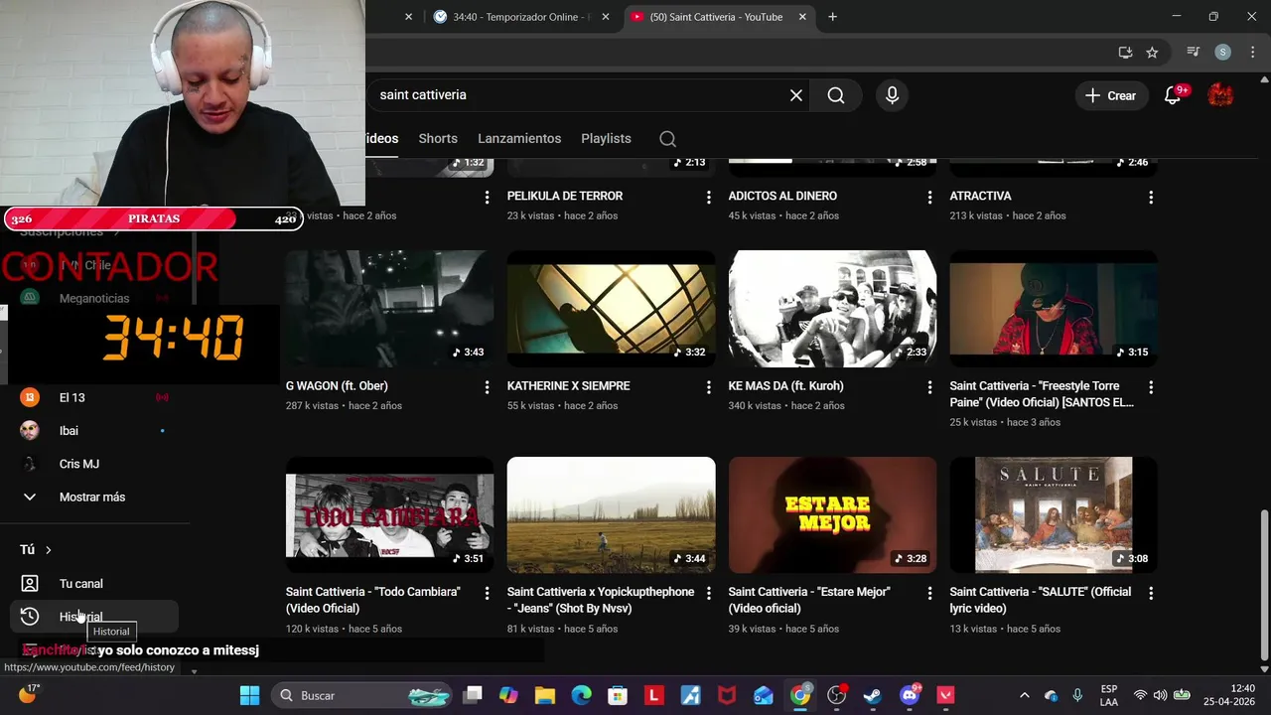Open options for PELIKULA DE TERROR
The image size is (1271, 715).
(x=708, y=198)
